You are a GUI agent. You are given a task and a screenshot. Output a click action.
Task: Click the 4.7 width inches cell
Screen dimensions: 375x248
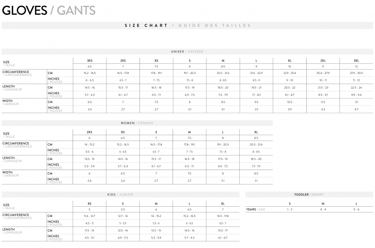tap(356, 109)
